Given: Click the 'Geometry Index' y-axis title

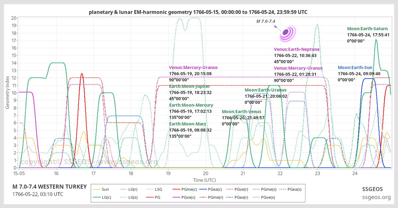Looking at the screenshot, I should 7,92.
